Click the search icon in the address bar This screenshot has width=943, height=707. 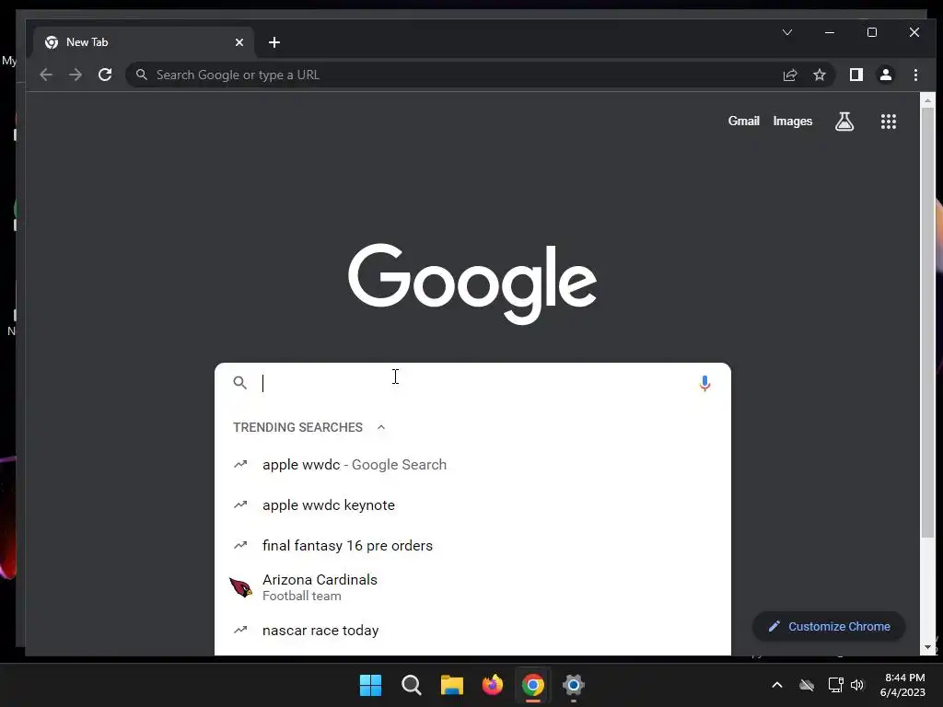click(141, 75)
